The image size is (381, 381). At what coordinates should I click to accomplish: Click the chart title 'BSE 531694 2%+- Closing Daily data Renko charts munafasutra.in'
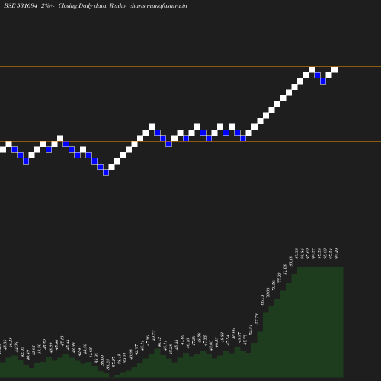pos(95,5)
